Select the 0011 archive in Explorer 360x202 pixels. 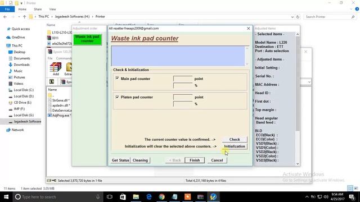(x=55, y=38)
